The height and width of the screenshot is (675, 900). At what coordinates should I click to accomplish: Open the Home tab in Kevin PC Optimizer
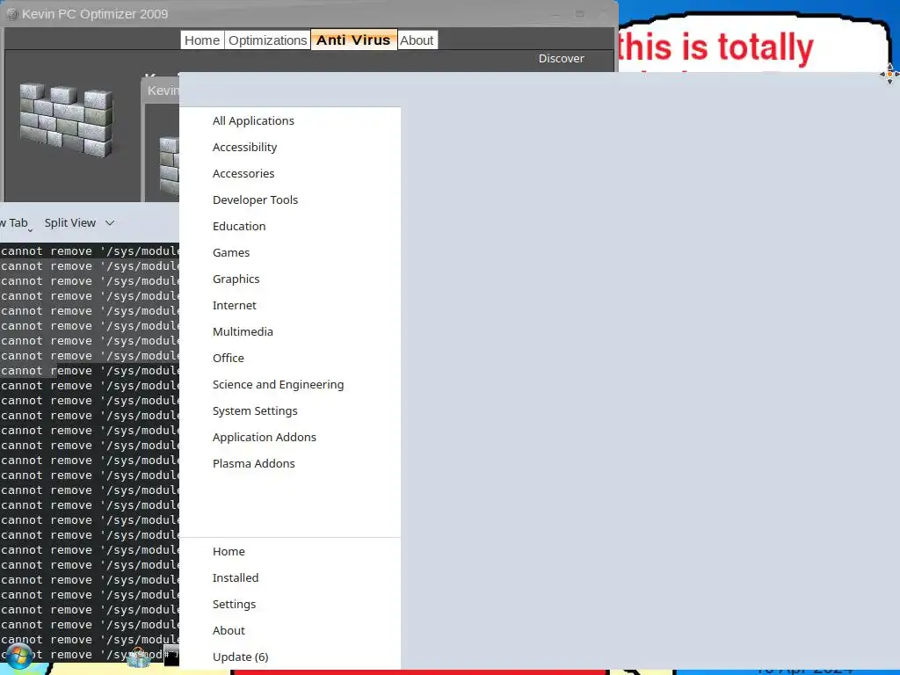202,40
